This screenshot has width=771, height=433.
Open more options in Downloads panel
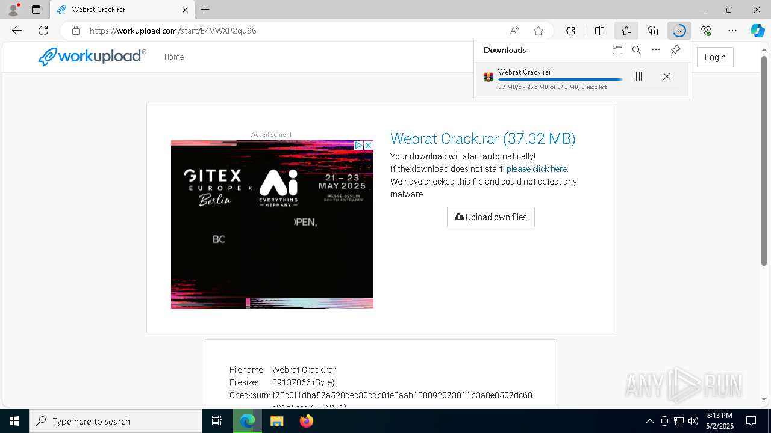(656, 50)
